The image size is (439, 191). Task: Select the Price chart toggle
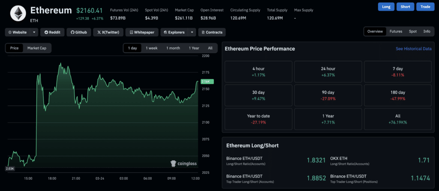(x=14, y=48)
